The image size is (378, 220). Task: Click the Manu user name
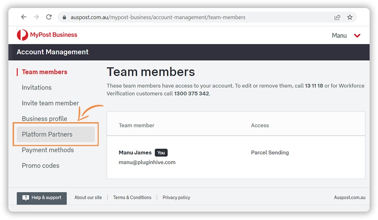(x=339, y=36)
